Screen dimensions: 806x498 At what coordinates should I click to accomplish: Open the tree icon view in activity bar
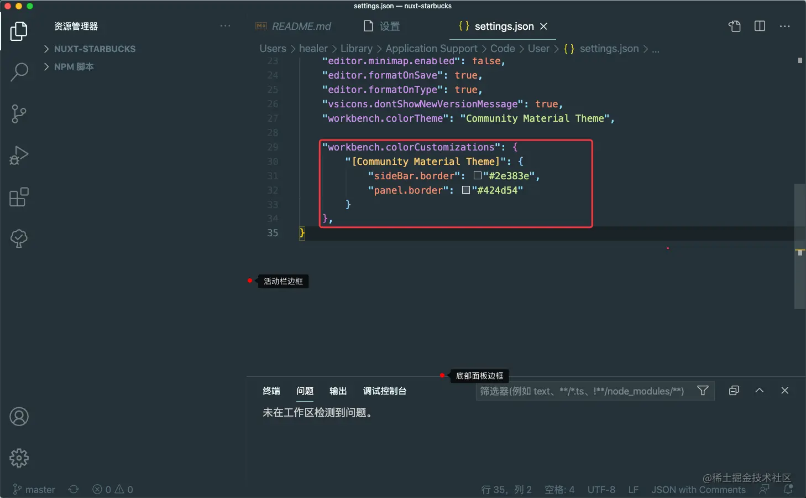point(19,238)
